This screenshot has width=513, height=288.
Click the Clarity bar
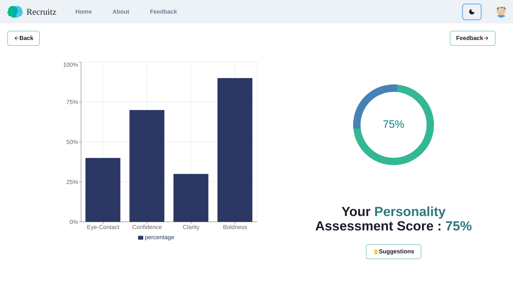tap(191, 198)
